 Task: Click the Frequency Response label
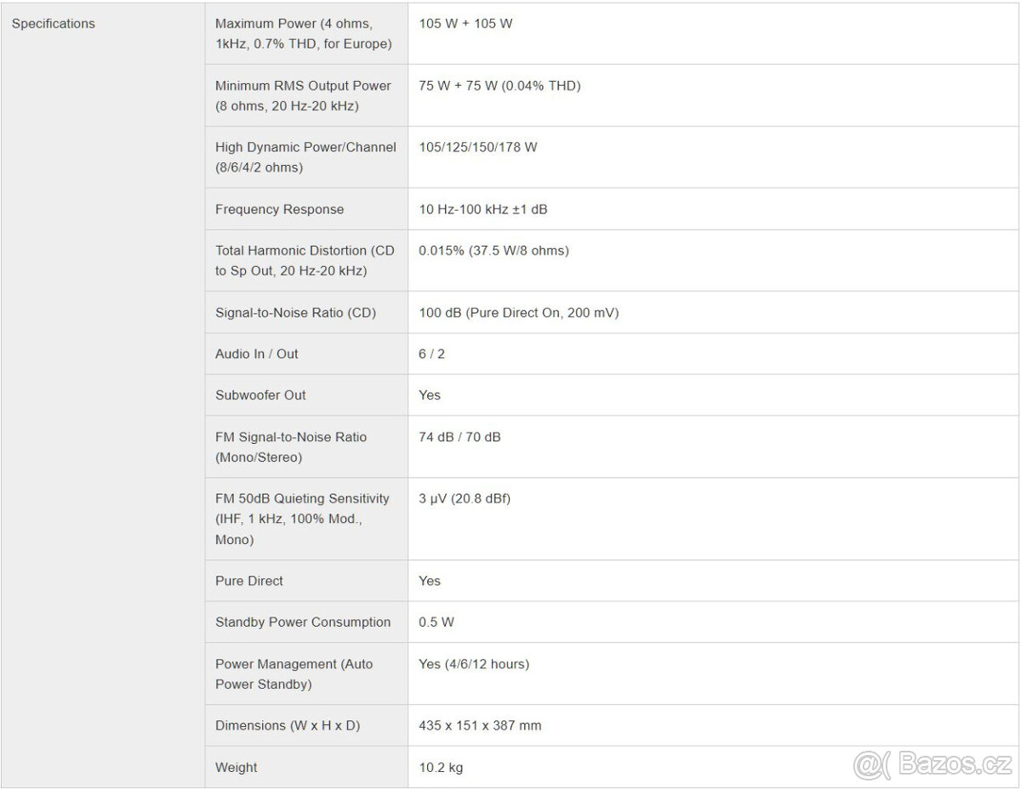279,209
